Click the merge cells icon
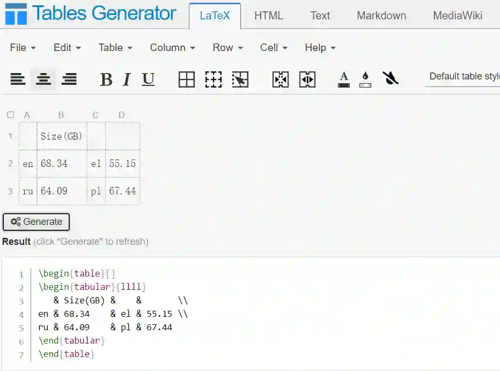The height and width of the screenshot is (371, 500). pos(281,79)
